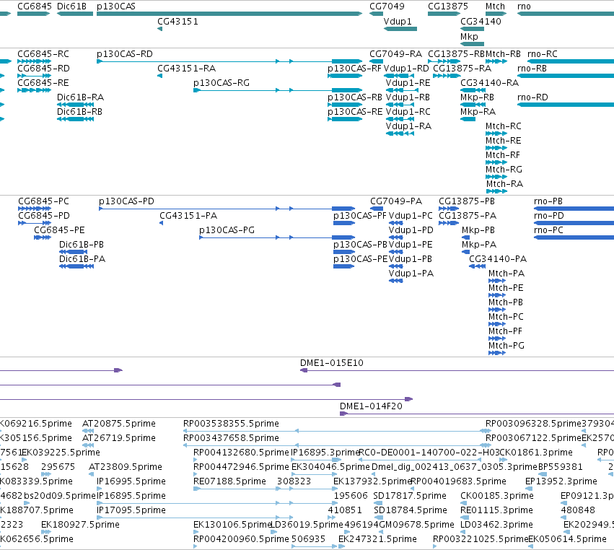
Task: Select protein CG7049-PA
Action: [377, 209]
